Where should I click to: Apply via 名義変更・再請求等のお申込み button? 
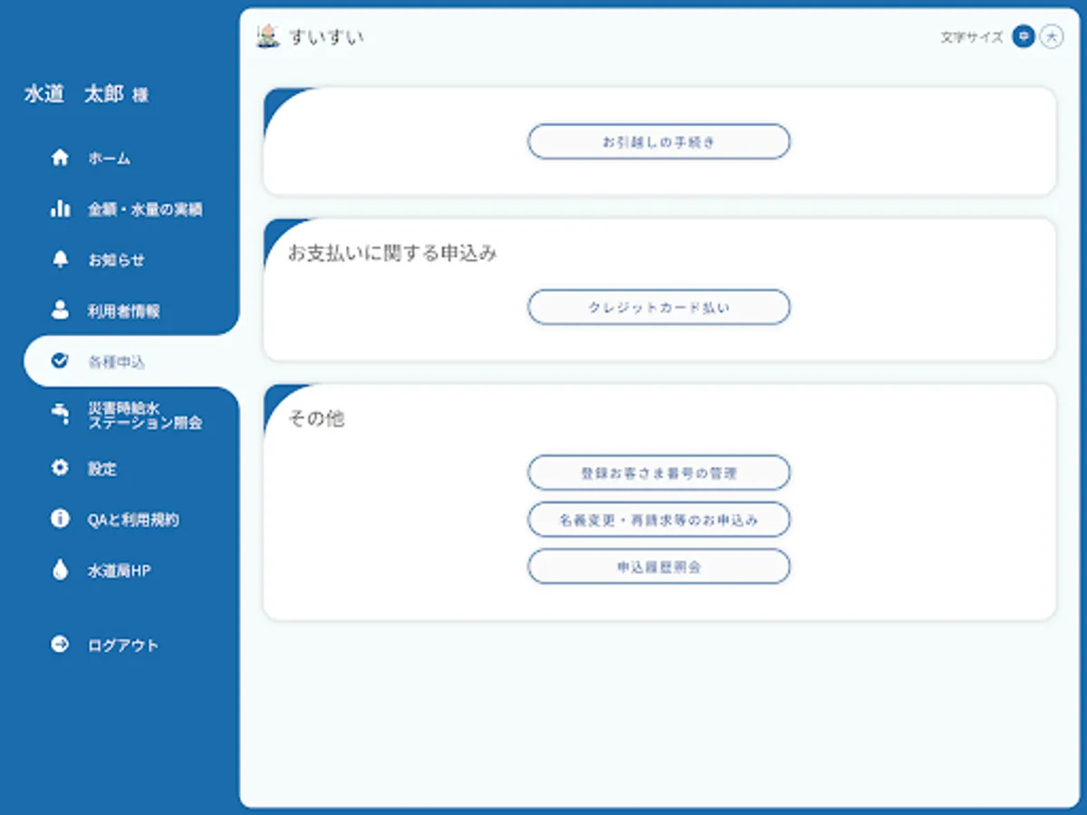659,519
